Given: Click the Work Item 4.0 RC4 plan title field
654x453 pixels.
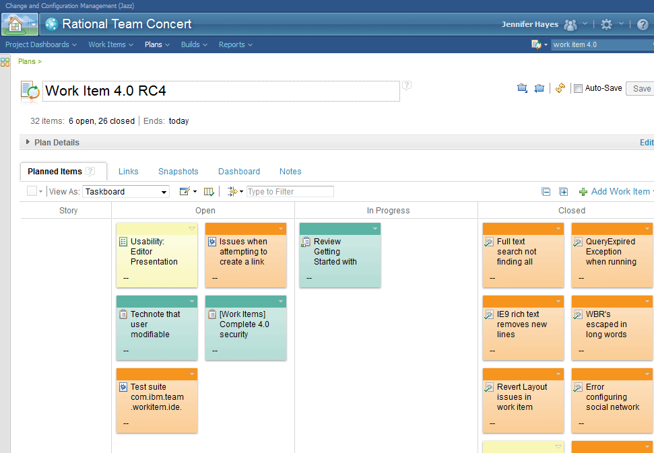Looking at the screenshot, I should 221,91.
